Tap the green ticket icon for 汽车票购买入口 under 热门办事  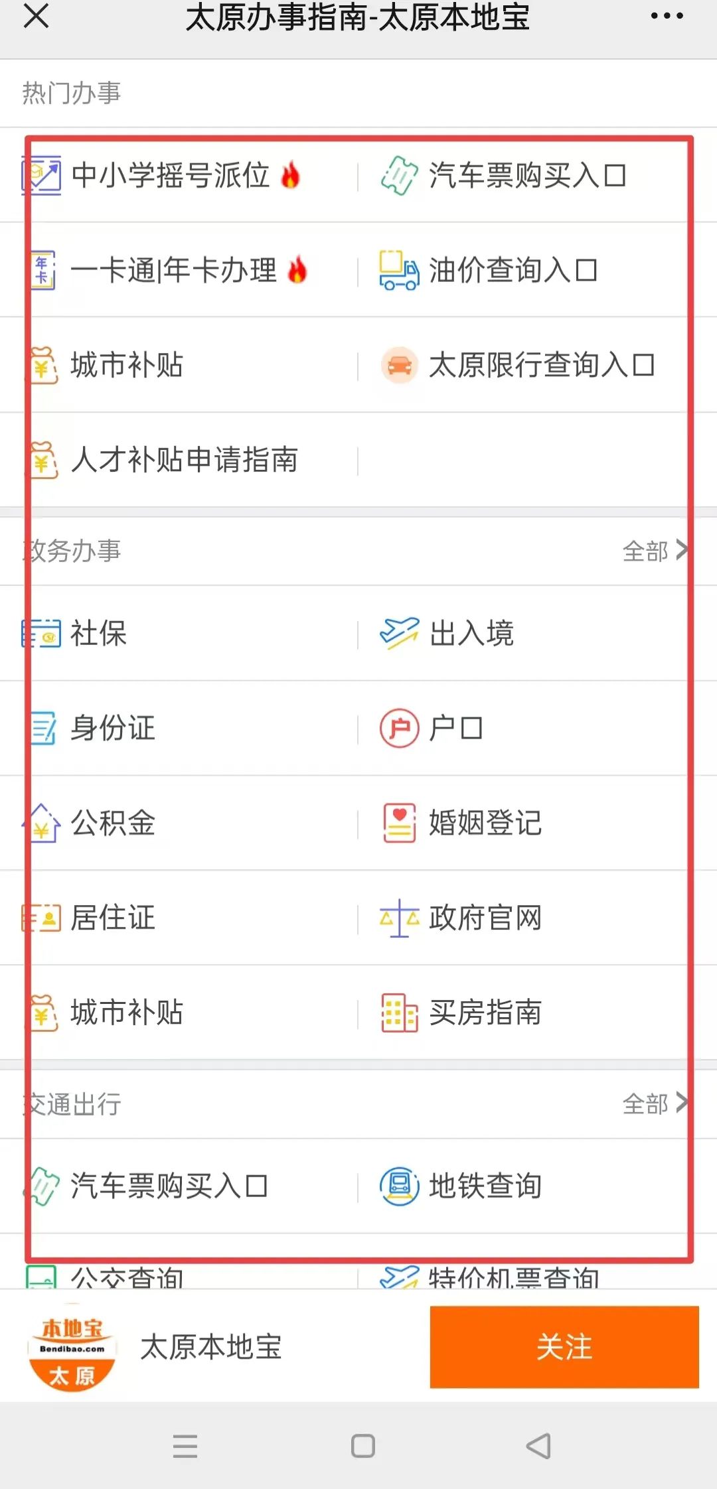coord(399,176)
